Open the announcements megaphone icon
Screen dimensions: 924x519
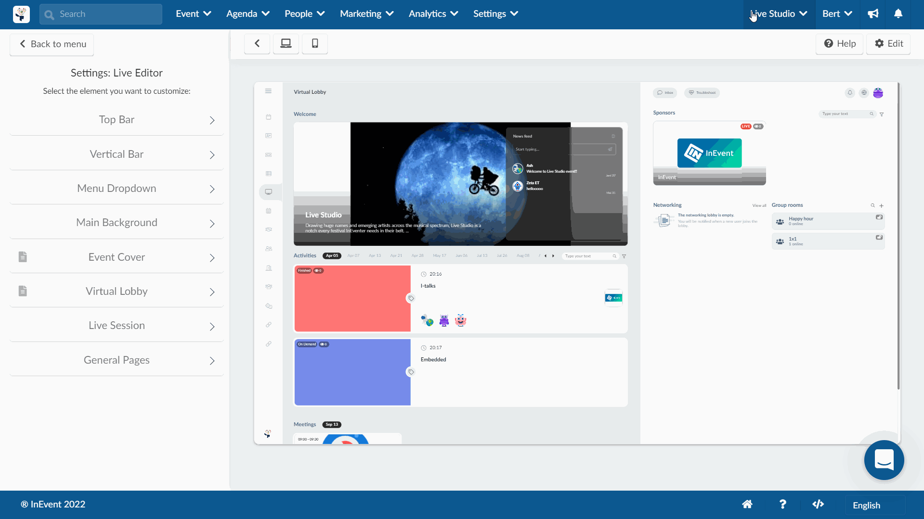pos(873,14)
